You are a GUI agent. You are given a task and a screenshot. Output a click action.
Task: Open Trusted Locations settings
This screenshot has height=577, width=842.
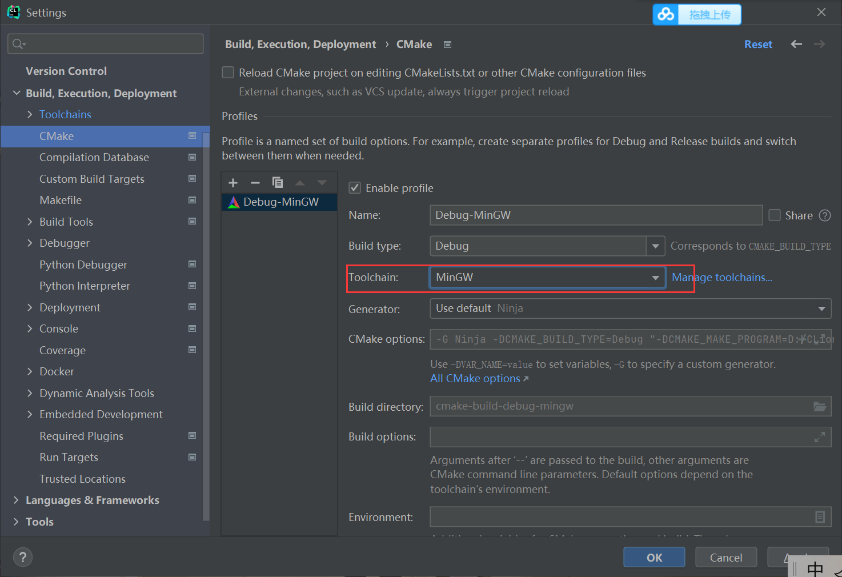click(x=82, y=479)
